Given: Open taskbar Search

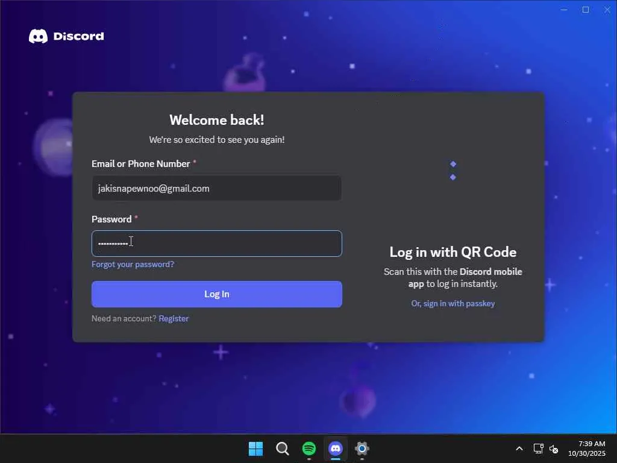Looking at the screenshot, I should pos(282,449).
